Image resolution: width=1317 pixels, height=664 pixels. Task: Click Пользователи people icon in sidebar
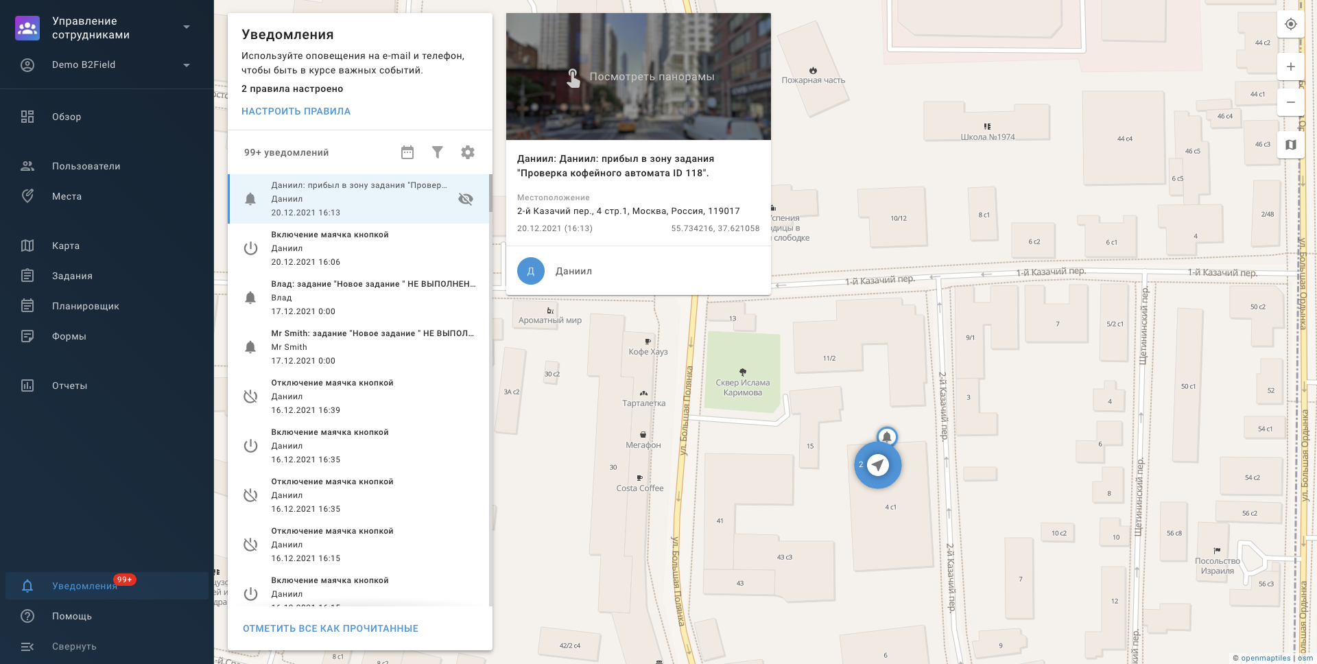pyautogui.click(x=27, y=166)
